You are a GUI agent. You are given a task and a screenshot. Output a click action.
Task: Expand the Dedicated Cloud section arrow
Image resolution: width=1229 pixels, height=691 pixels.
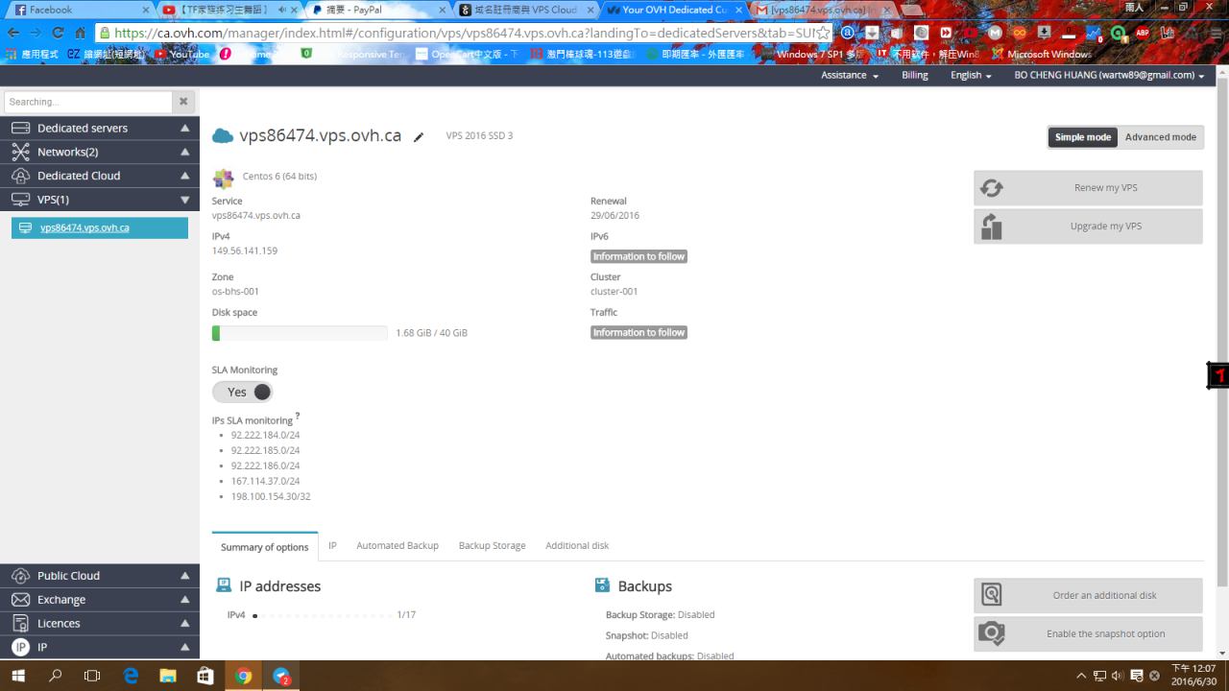(x=185, y=176)
